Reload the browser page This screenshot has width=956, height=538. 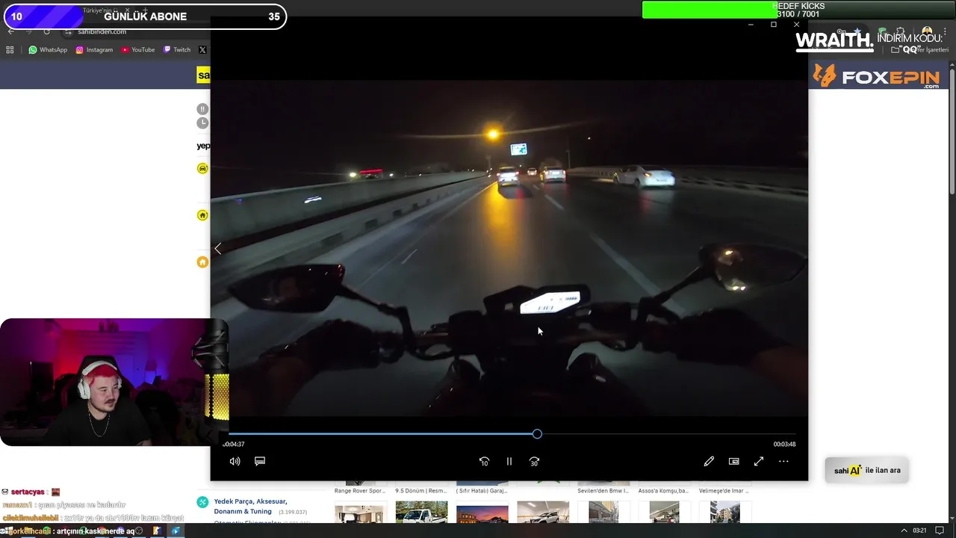pos(46,31)
